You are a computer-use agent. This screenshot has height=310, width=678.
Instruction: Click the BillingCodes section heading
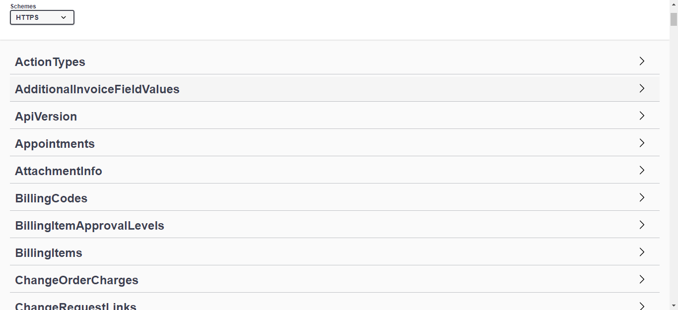click(51, 198)
